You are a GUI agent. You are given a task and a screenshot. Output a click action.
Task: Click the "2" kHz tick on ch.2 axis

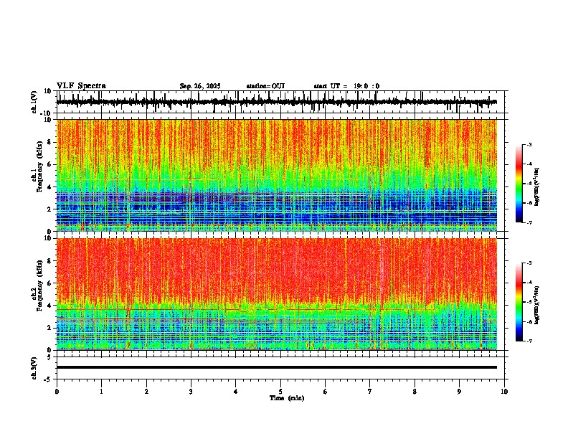49,328
